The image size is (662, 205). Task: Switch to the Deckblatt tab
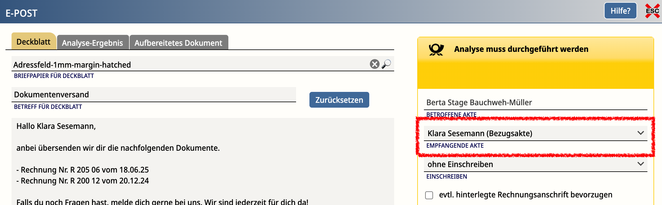(x=33, y=42)
